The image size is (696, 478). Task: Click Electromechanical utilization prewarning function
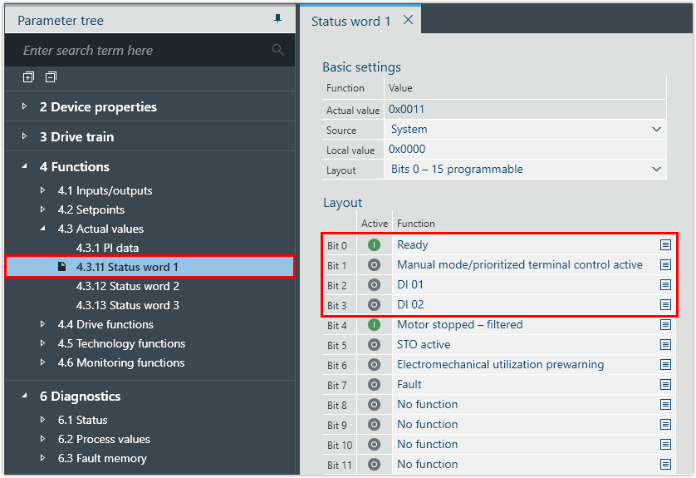click(500, 365)
